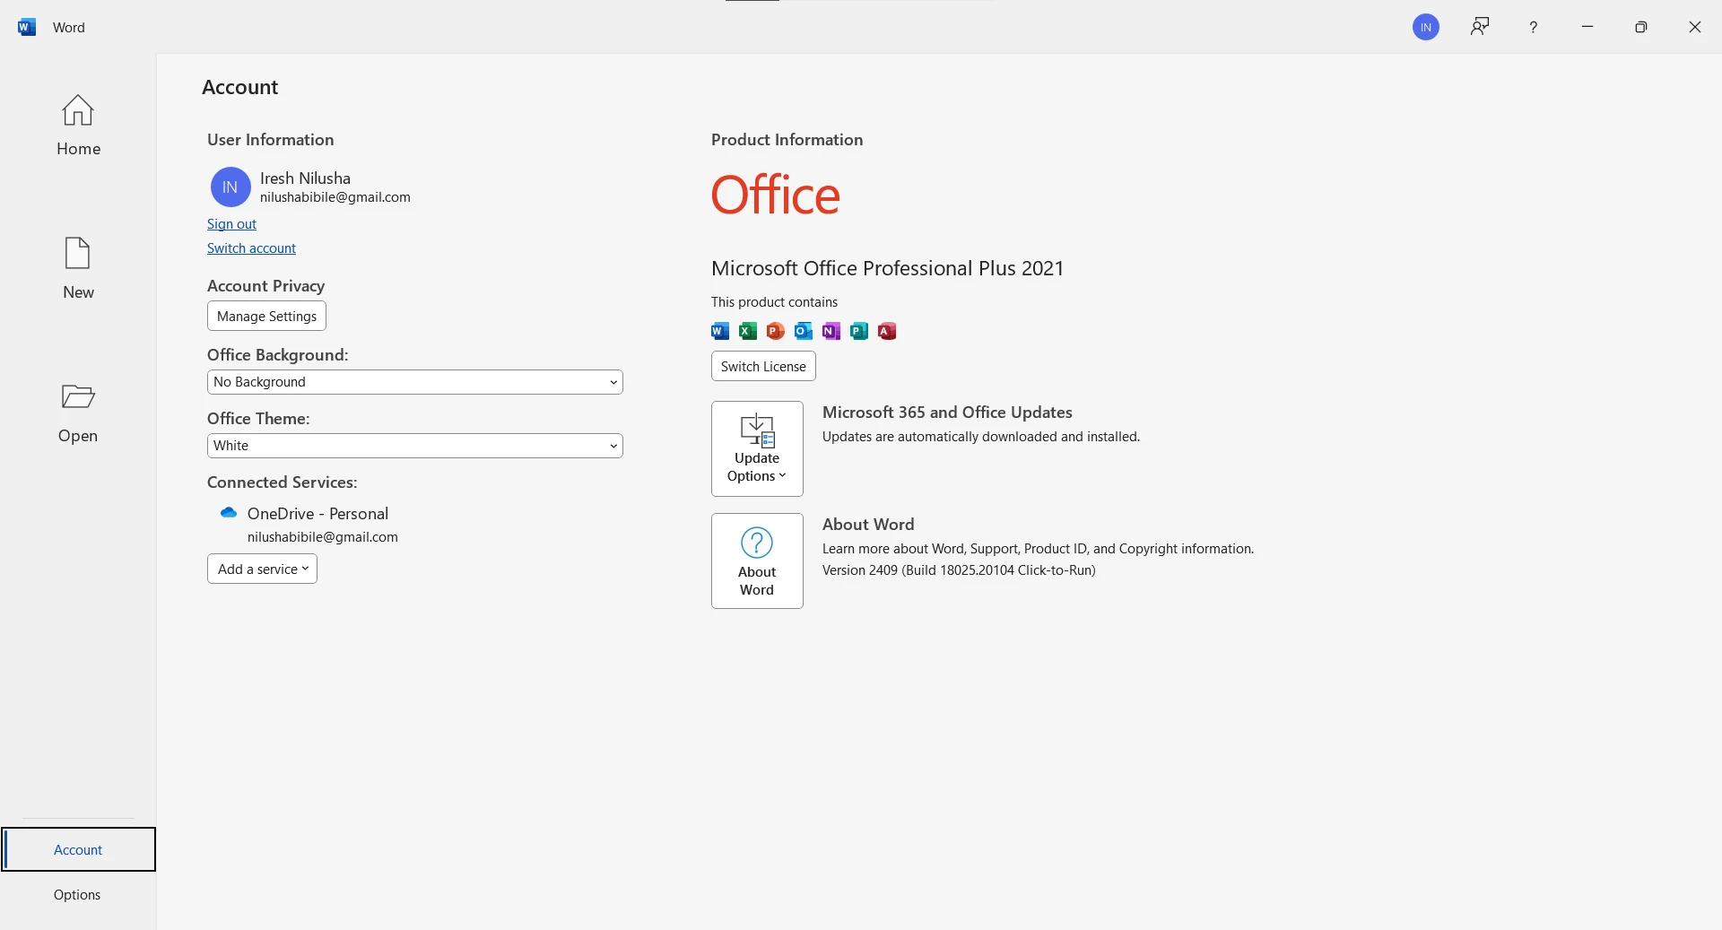The width and height of the screenshot is (1722, 930).
Task: Click the Version 2409 build text
Action: [959, 570]
